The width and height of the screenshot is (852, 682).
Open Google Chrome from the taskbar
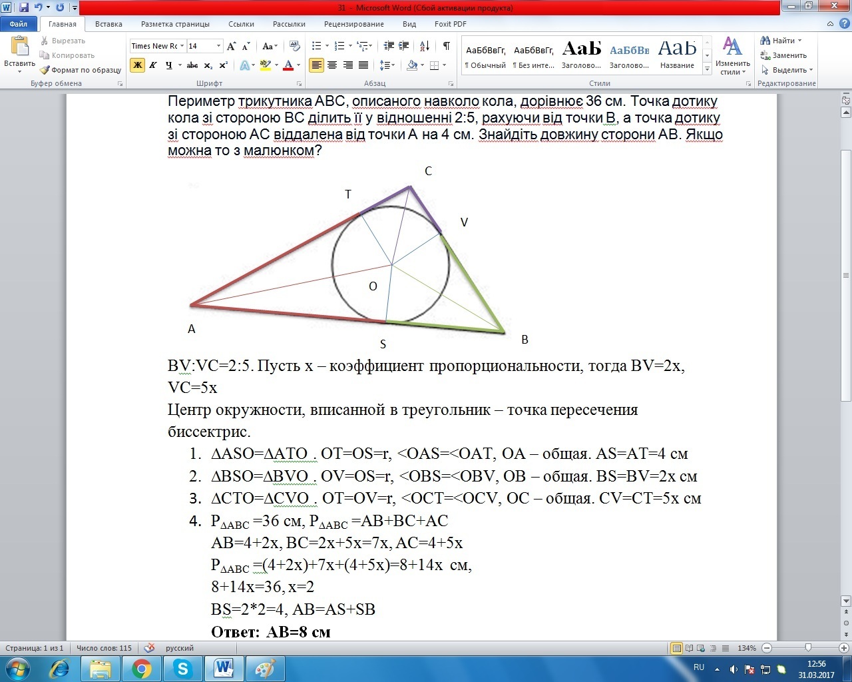click(x=141, y=669)
